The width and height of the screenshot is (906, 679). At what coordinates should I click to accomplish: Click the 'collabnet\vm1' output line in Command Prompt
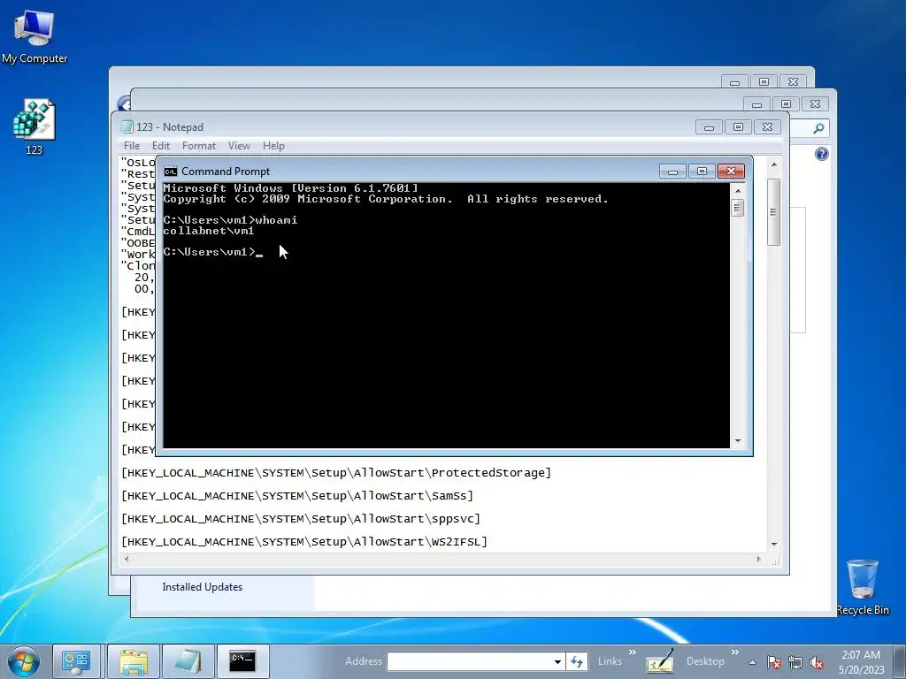coord(209,231)
